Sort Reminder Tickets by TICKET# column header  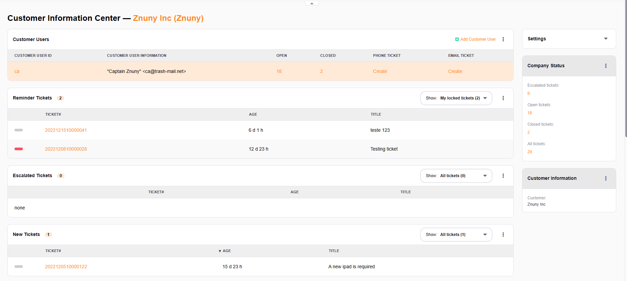pyautogui.click(x=53, y=114)
